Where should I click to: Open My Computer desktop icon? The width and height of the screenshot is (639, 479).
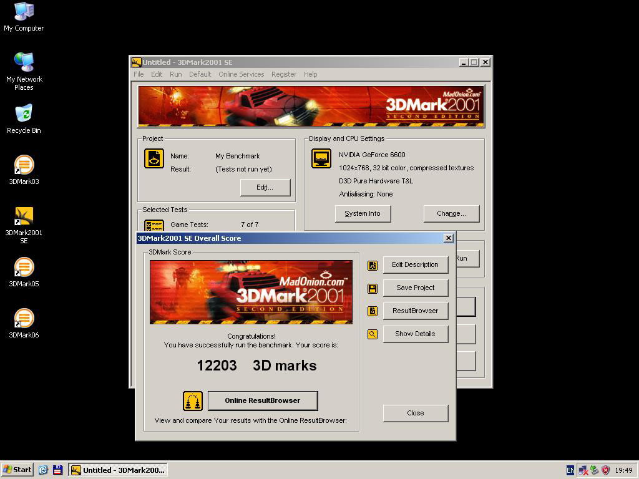tap(24, 16)
